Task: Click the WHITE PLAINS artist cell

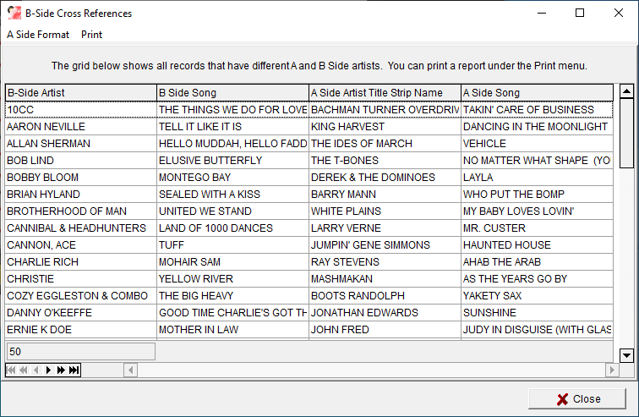Action: [x=385, y=211]
